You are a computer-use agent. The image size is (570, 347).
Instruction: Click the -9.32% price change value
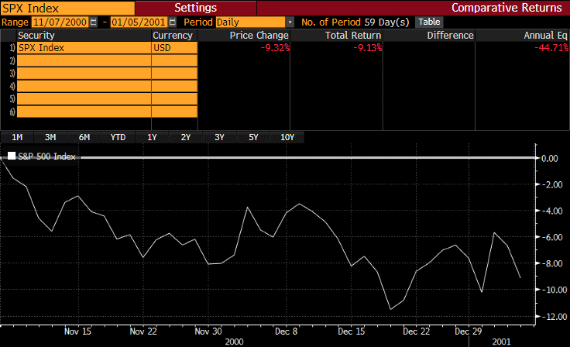(275, 48)
